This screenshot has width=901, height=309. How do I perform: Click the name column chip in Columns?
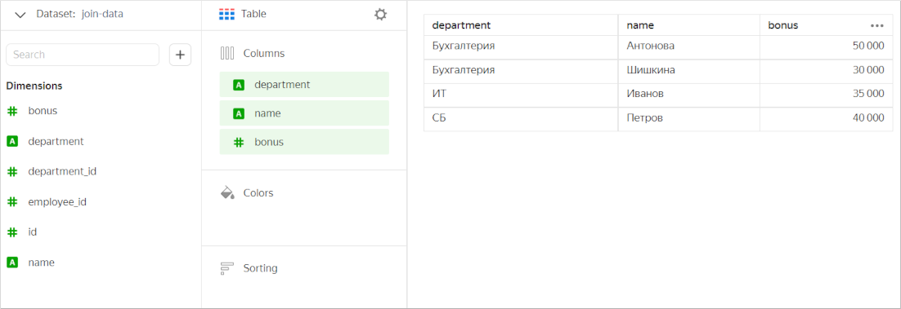(304, 113)
